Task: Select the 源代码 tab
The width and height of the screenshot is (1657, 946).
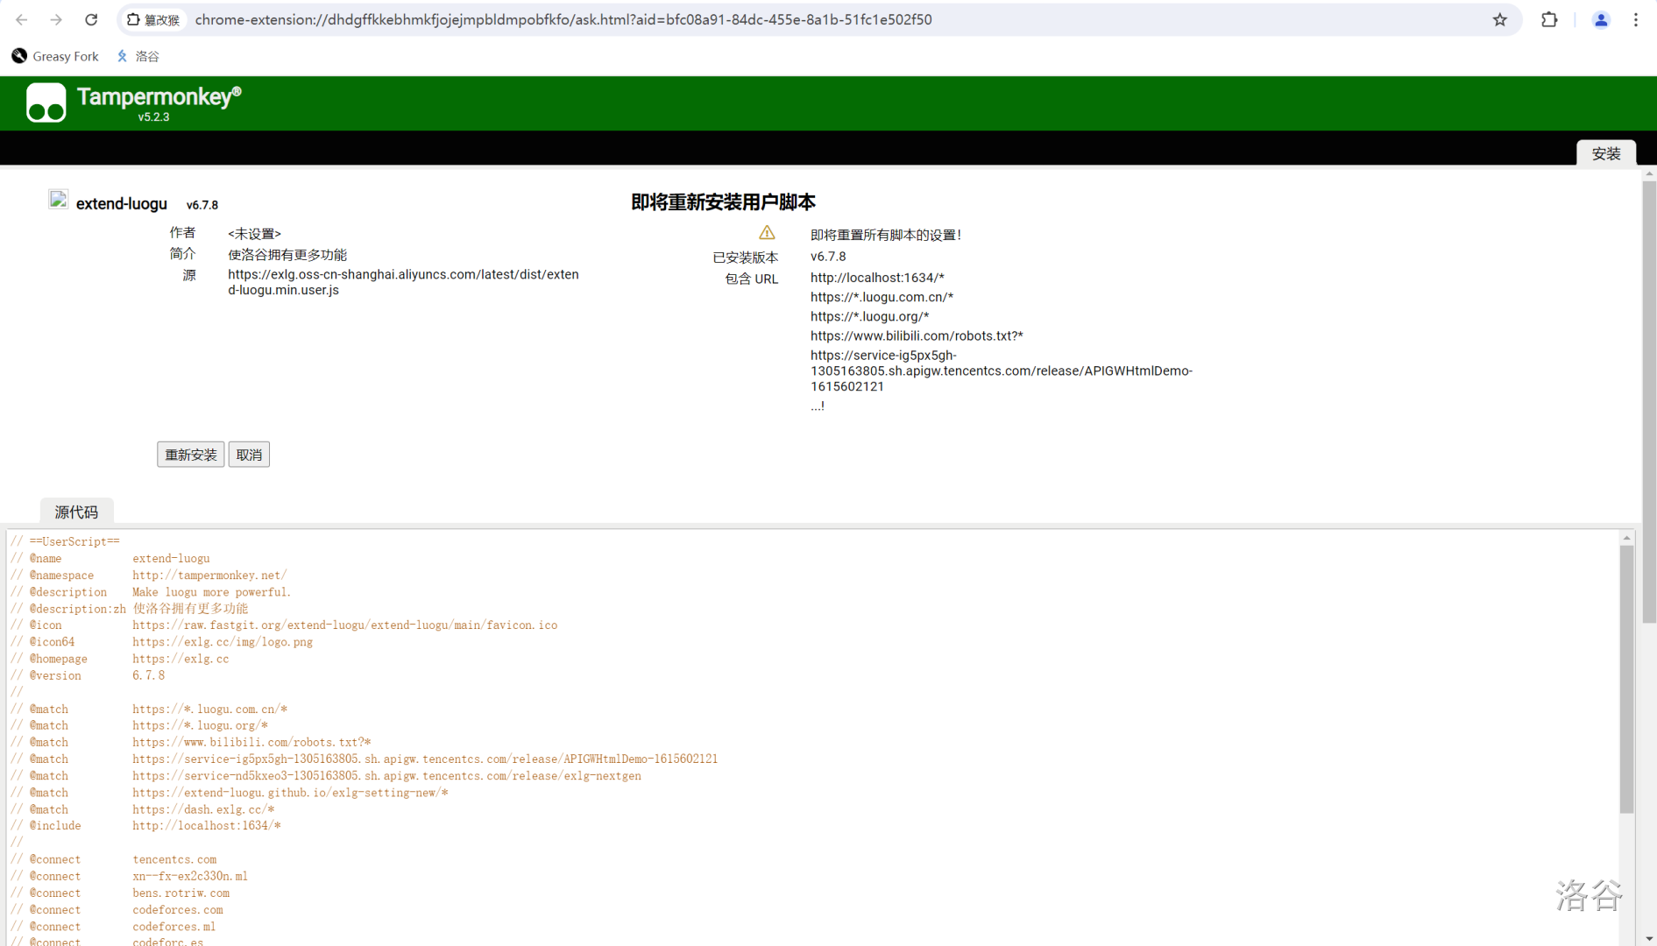Action: click(x=76, y=512)
